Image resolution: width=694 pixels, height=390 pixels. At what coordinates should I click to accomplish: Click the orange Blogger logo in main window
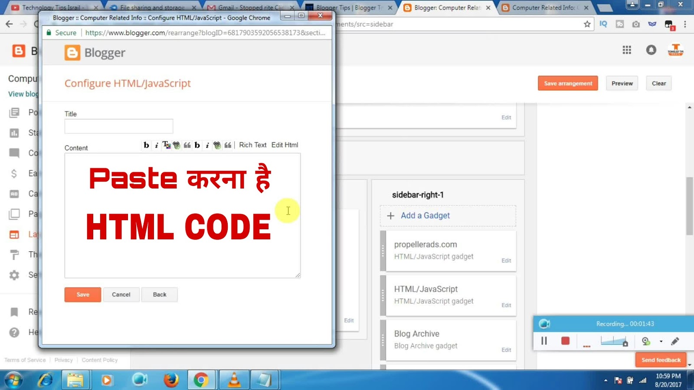18,51
